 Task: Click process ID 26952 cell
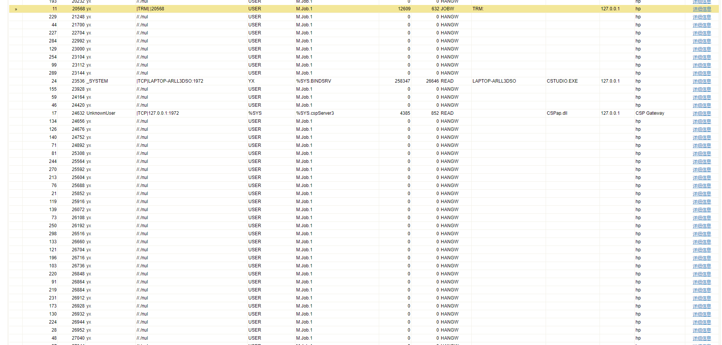(78, 330)
